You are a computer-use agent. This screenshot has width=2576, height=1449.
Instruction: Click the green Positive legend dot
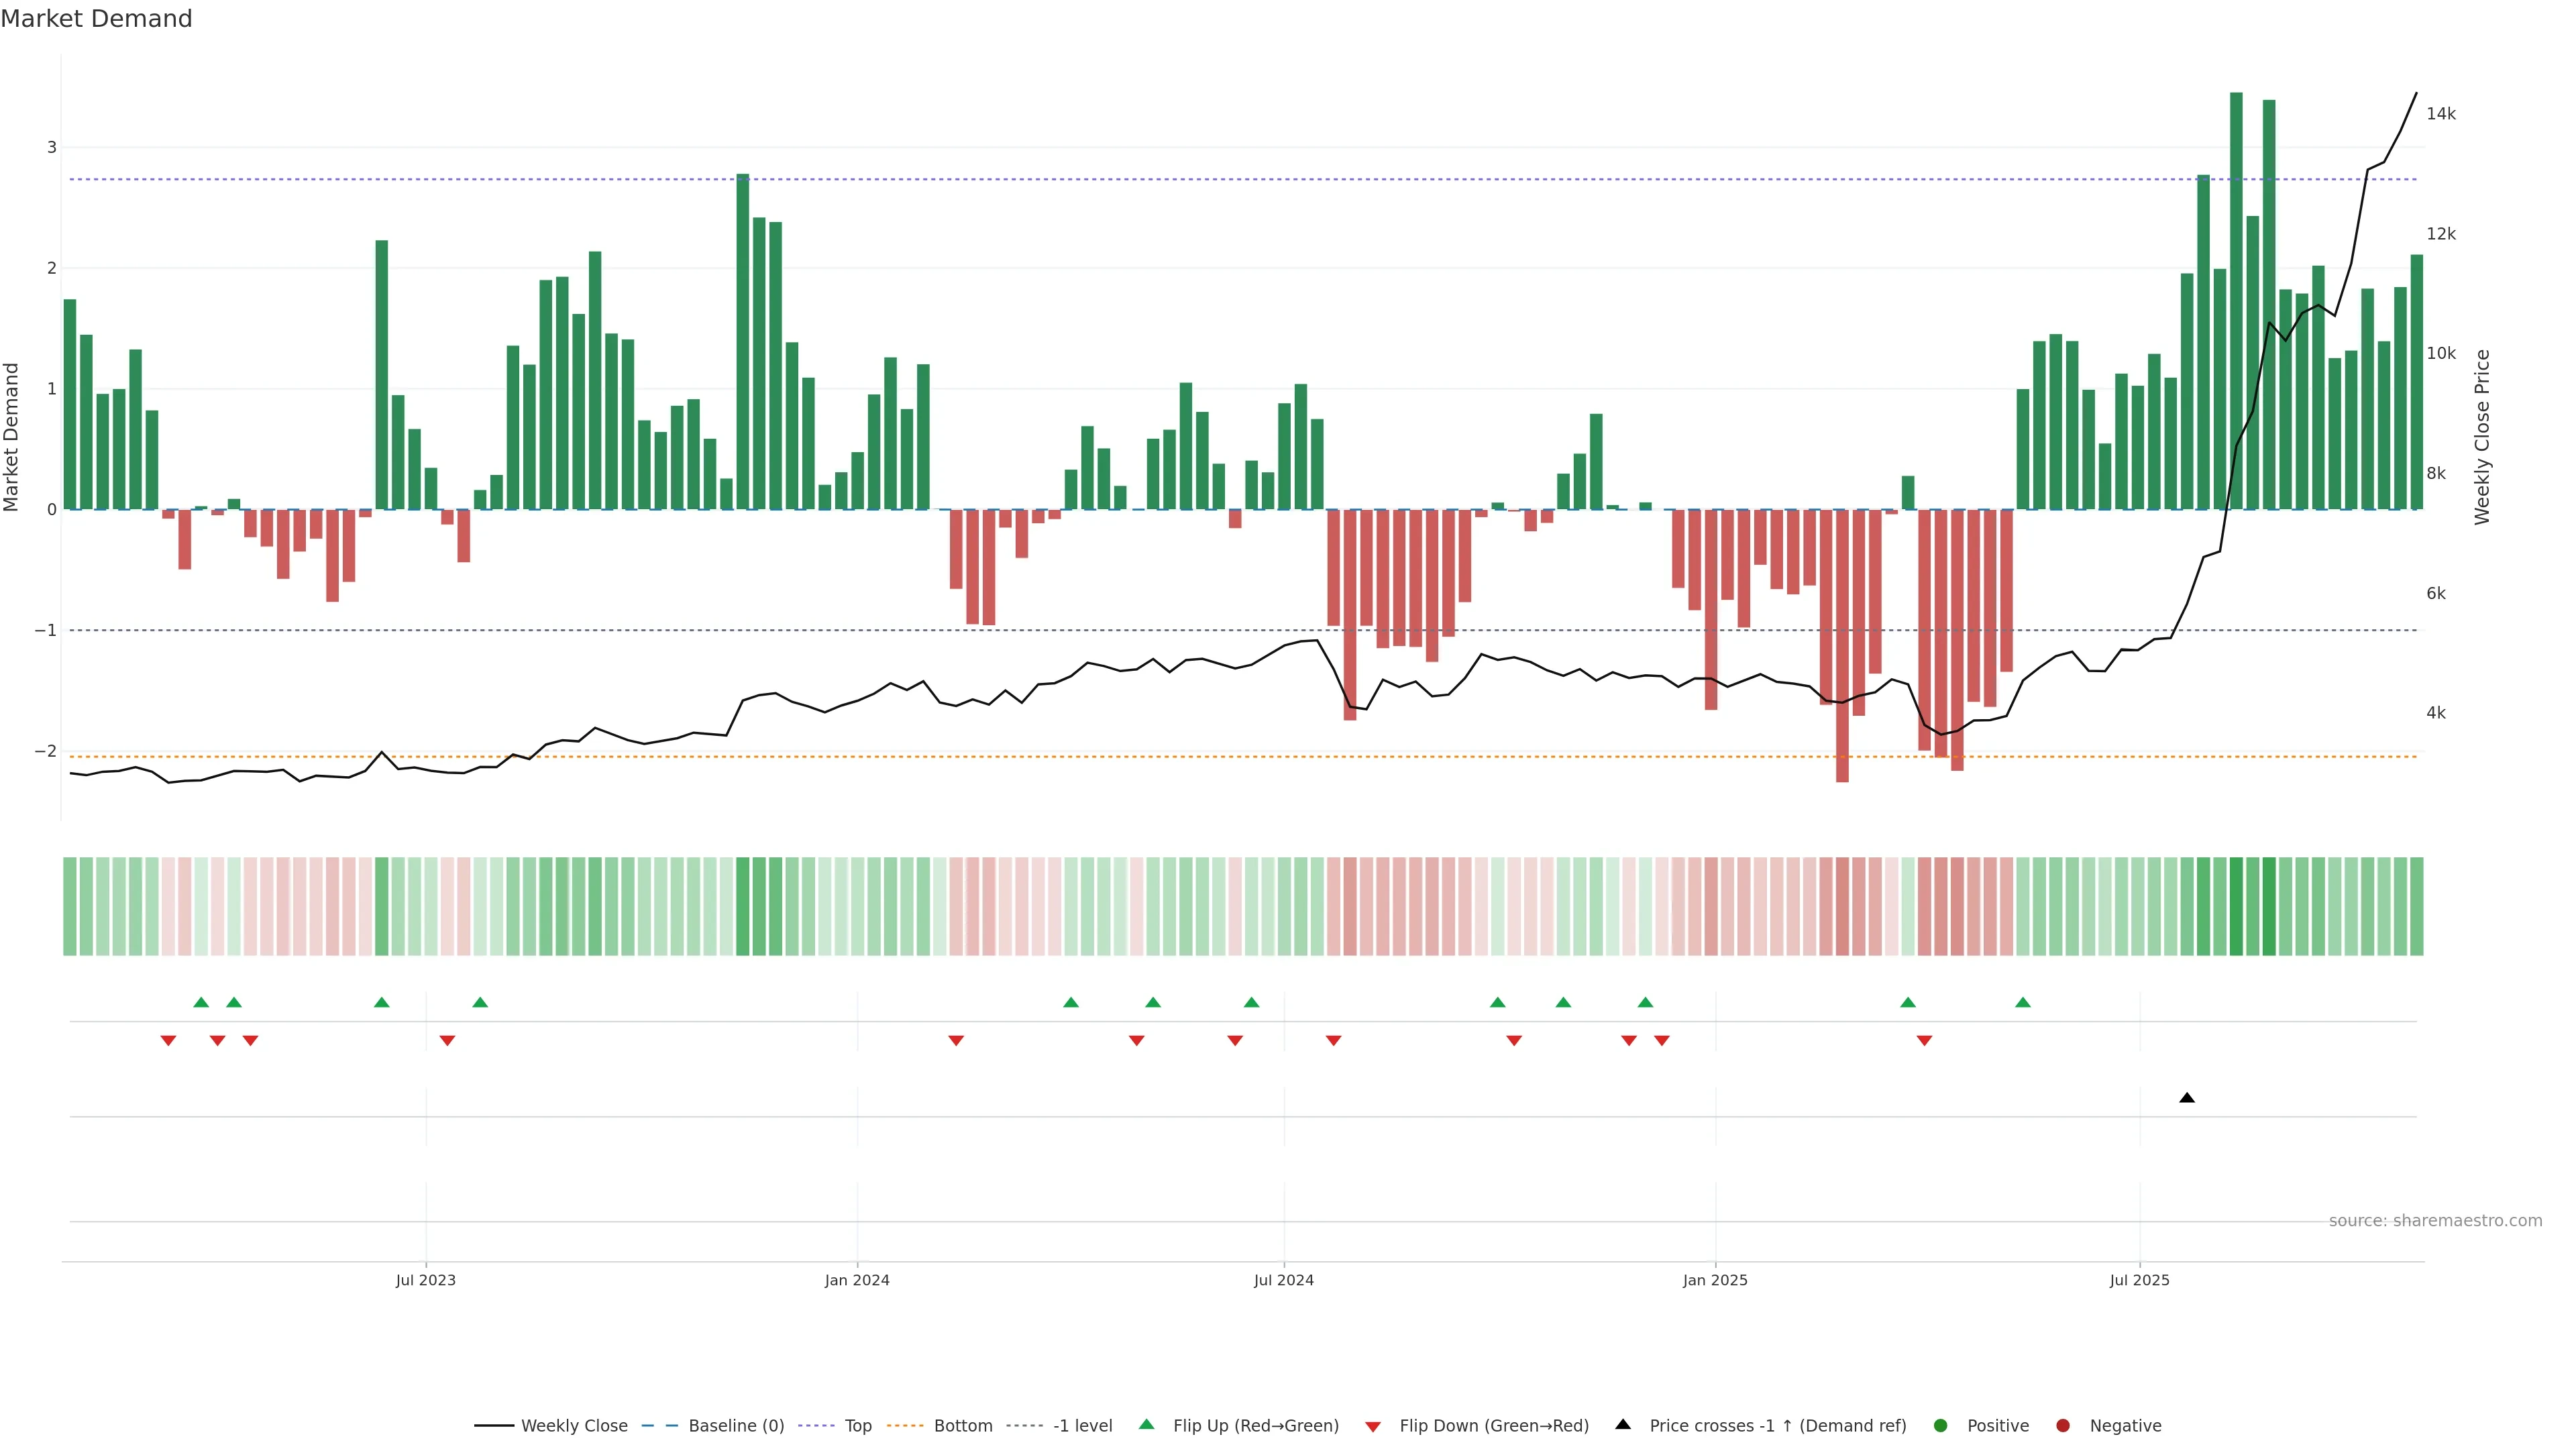point(1941,1426)
